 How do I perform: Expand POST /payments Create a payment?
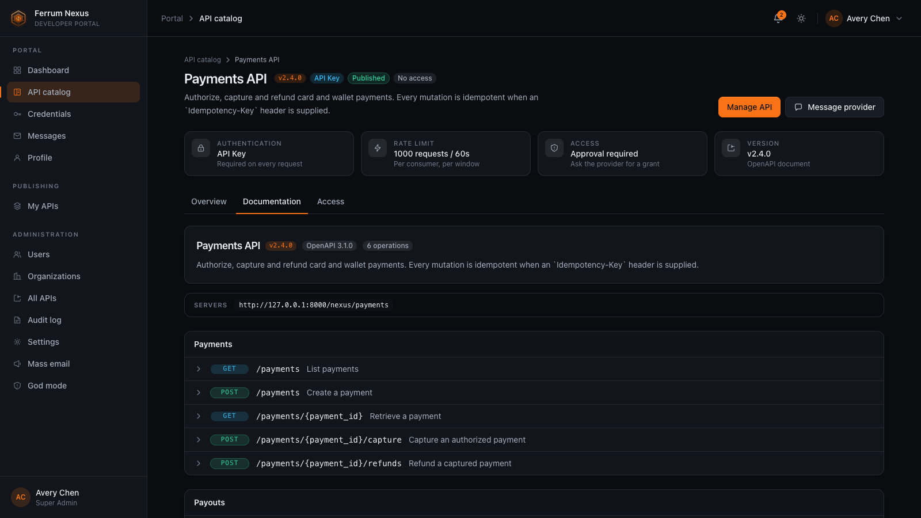pyautogui.click(x=534, y=393)
